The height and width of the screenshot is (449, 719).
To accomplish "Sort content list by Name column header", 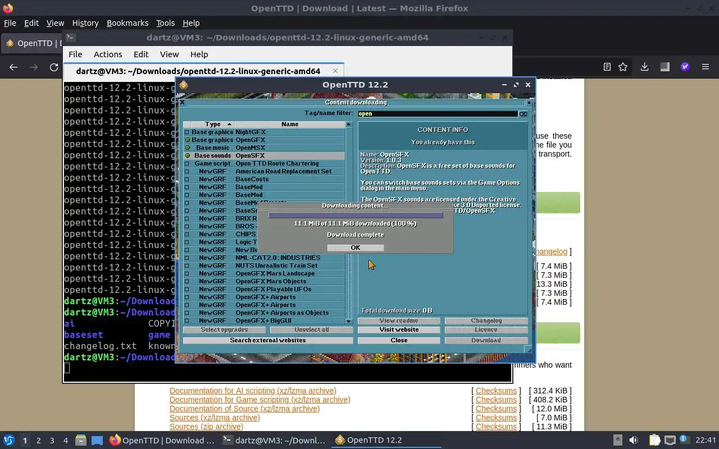I will click(x=290, y=124).
